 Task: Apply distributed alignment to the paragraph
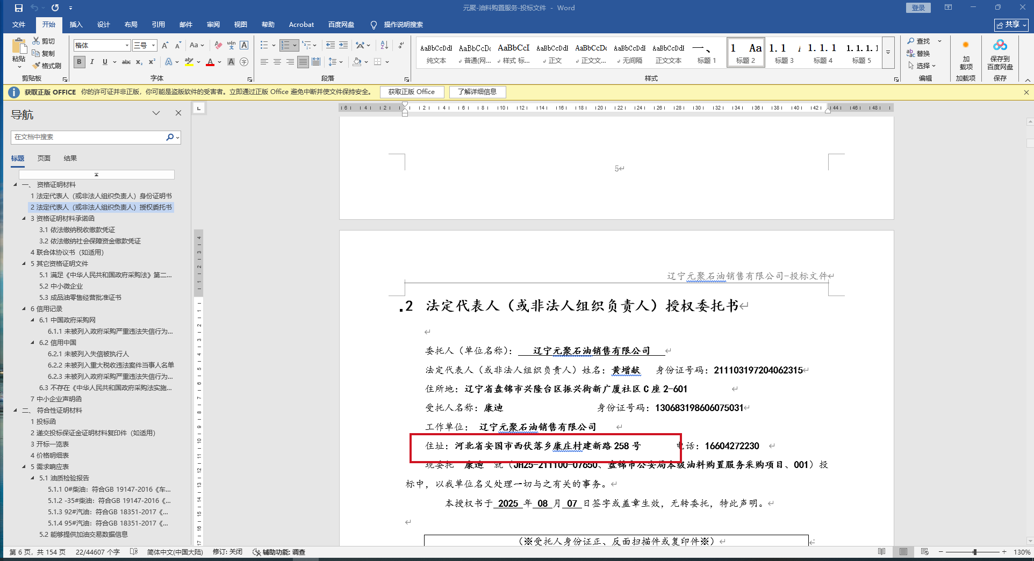tap(316, 62)
